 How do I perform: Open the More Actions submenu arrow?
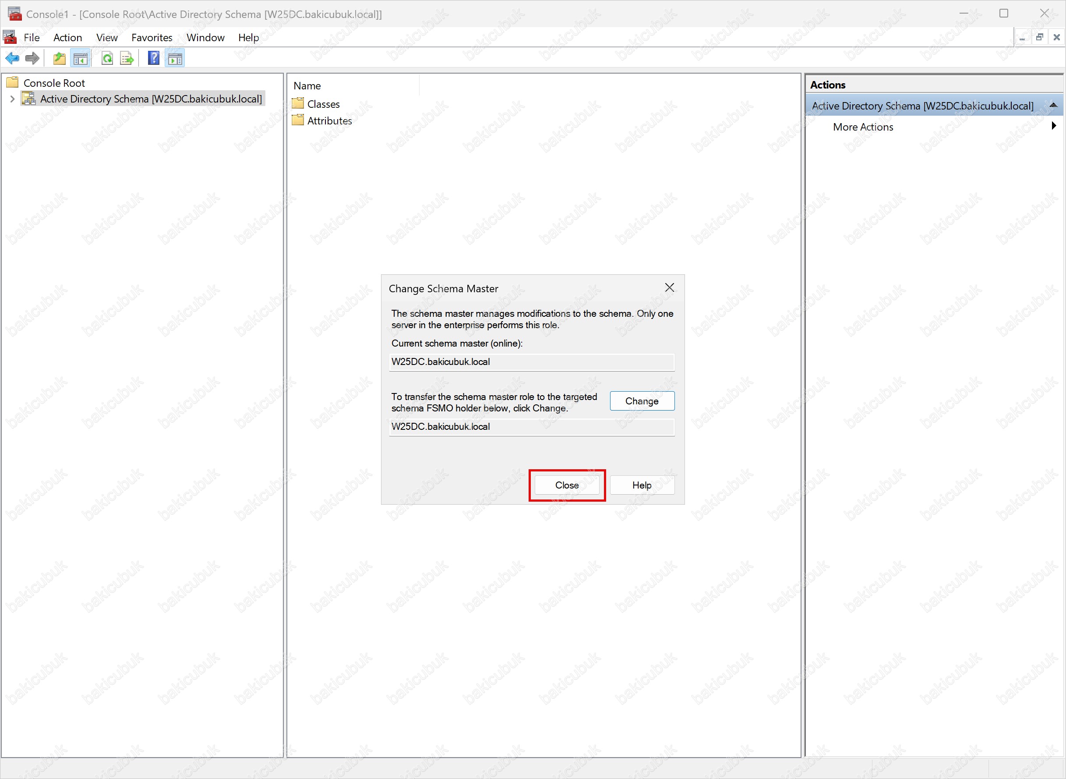[1054, 126]
